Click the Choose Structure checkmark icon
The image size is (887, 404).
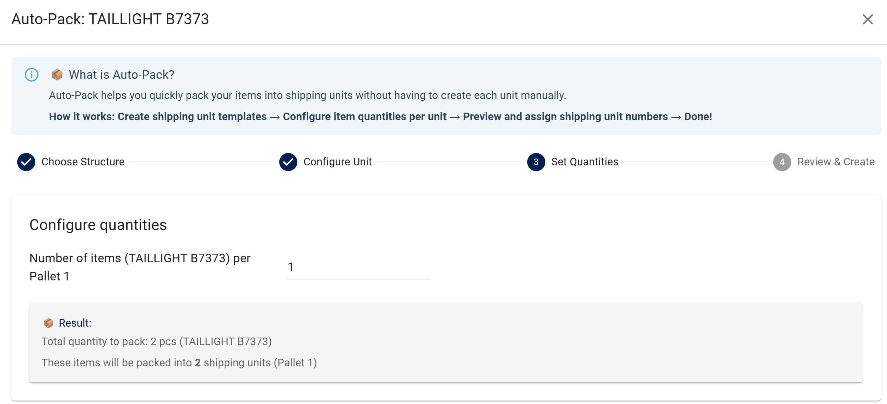(26, 162)
